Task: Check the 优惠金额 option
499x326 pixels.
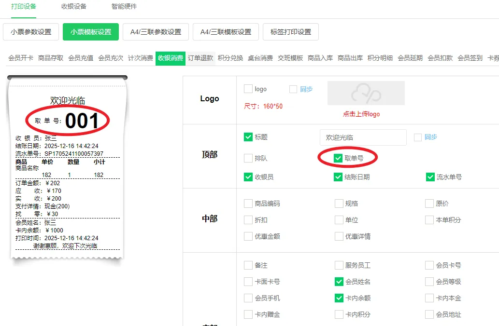Action: [248, 236]
